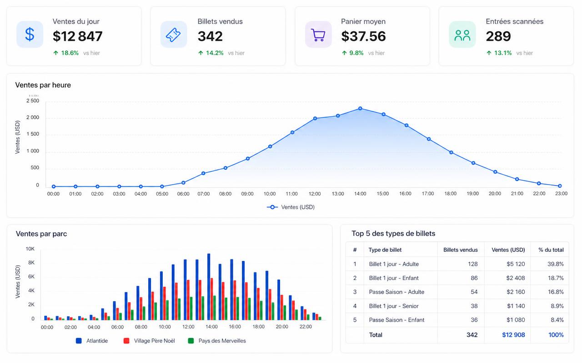The image size is (582, 363).
Task: Select the 14:00 peak point on hourly sales line
Action: [x=360, y=108]
